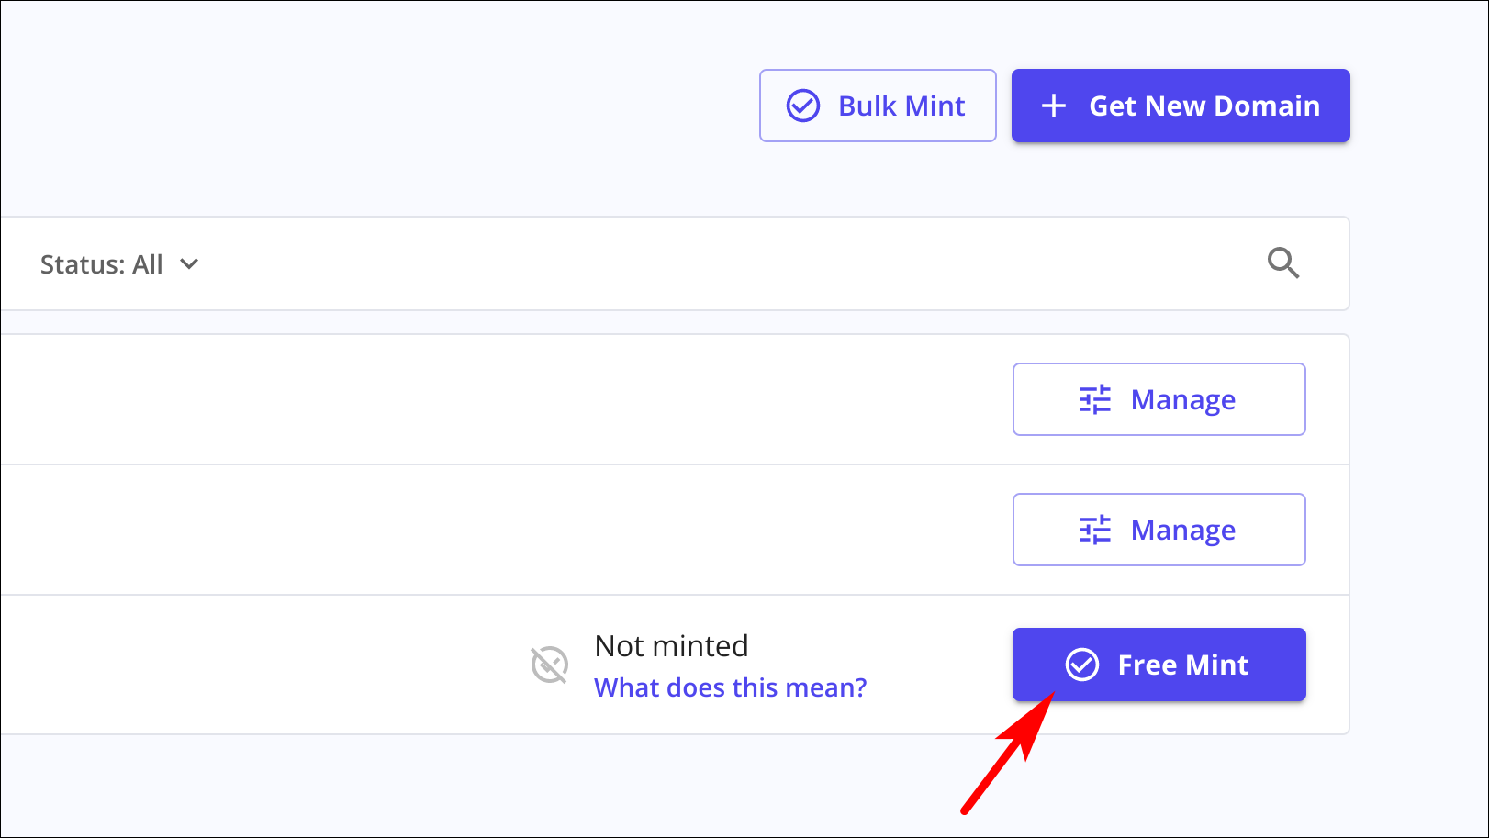Click the search magnifier icon
The width and height of the screenshot is (1489, 838).
click(x=1283, y=263)
